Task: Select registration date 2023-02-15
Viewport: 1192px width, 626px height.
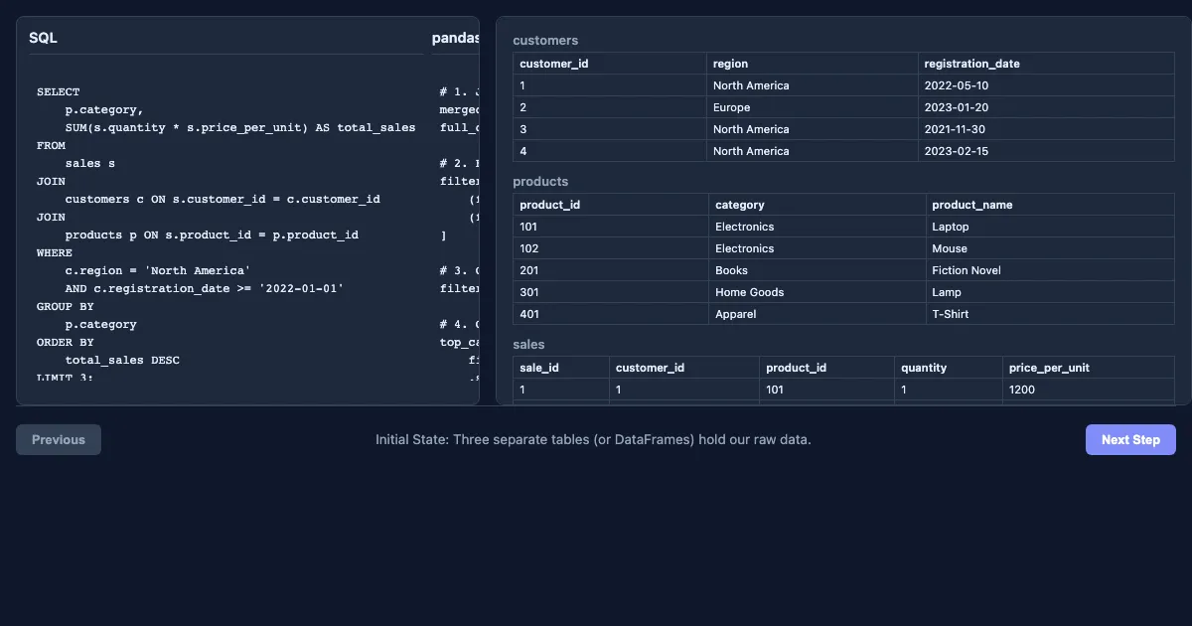Action: (1046, 151)
